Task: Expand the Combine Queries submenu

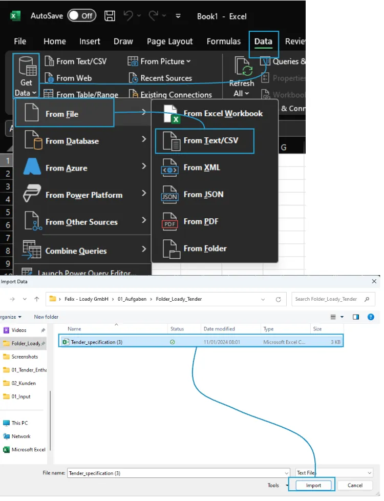Action: point(83,251)
